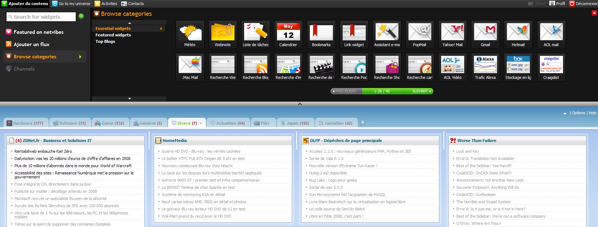Viewport: 598px width, 227px height.
Task: Switch to the Hardware (177) tab
Action: 25,123
